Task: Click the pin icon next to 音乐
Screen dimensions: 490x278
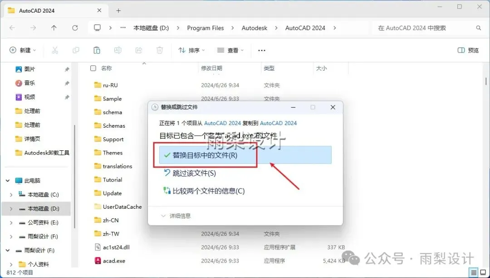Action: 67,83
